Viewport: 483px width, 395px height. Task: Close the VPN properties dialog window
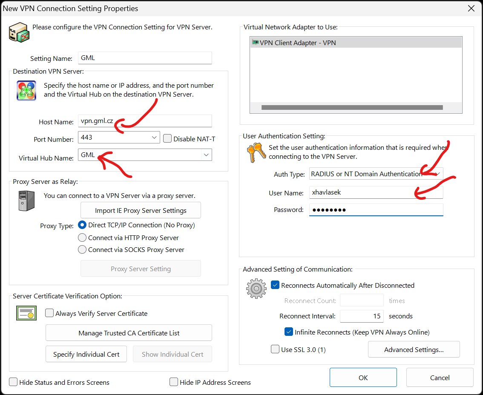pos(471,9)
